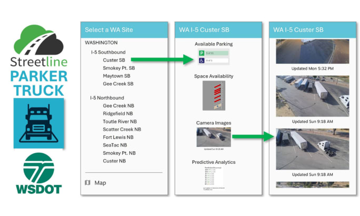Click the green P parking icon
The width and height of the screenshot is (360, 216).
[202, 53]
